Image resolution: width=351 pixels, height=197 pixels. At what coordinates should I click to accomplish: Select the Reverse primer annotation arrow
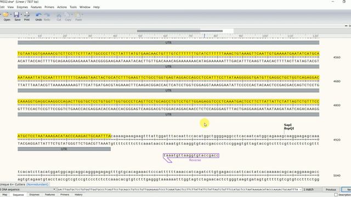[191, 158]
